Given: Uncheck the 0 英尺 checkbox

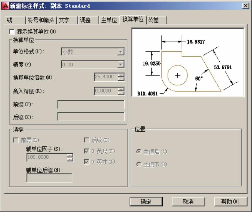Looking at the screenshot, I should [x=87, y=151].
